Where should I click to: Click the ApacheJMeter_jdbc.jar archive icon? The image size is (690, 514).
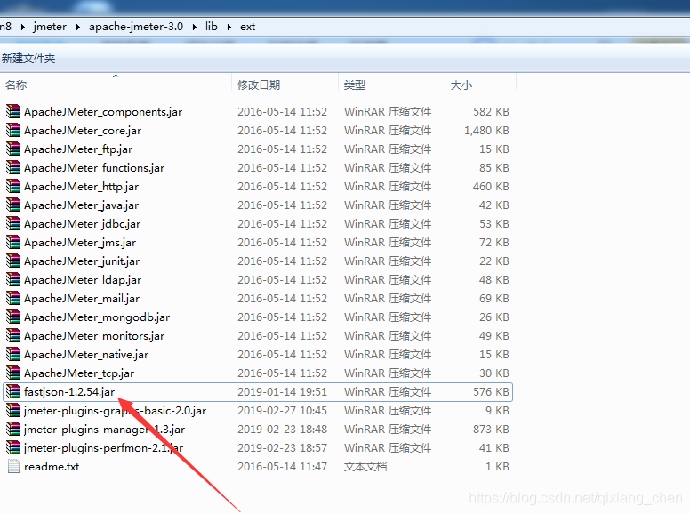(x=13, y=223)
